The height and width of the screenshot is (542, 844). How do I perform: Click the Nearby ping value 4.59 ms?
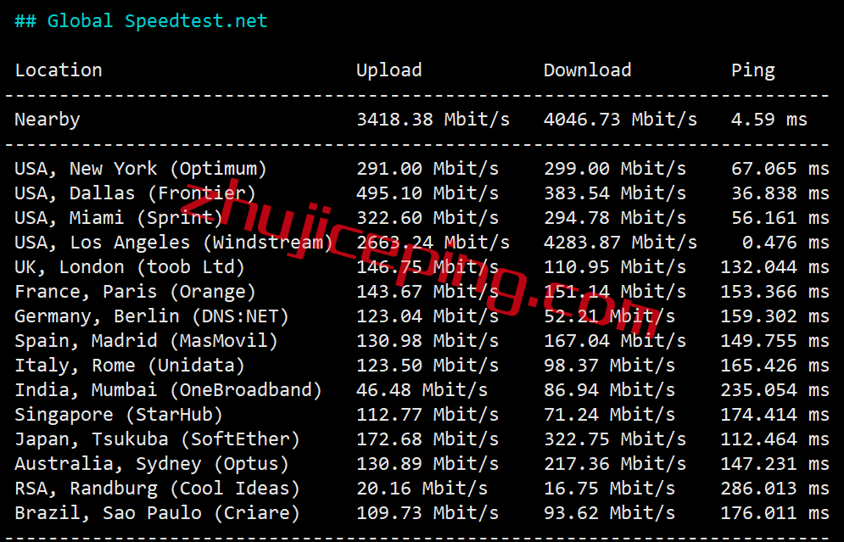(x=769, y=120)
